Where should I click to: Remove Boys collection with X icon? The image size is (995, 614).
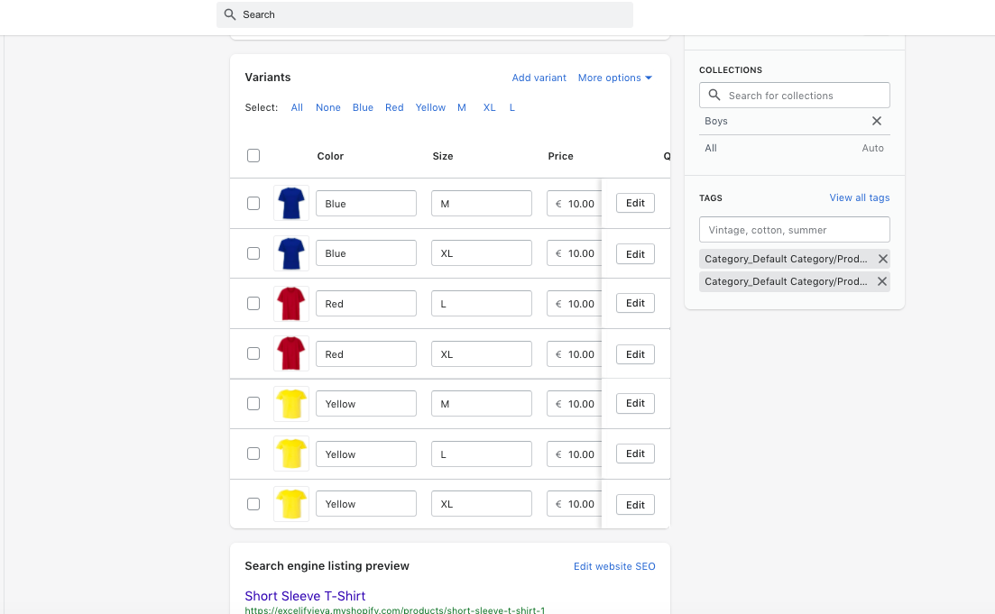(x=876, y=121)
